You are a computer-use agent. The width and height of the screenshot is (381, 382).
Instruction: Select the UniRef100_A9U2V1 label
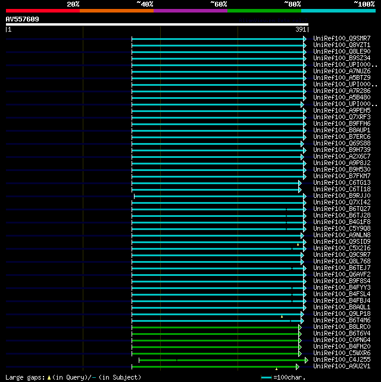pyautogui.click(x=342, y=366)
